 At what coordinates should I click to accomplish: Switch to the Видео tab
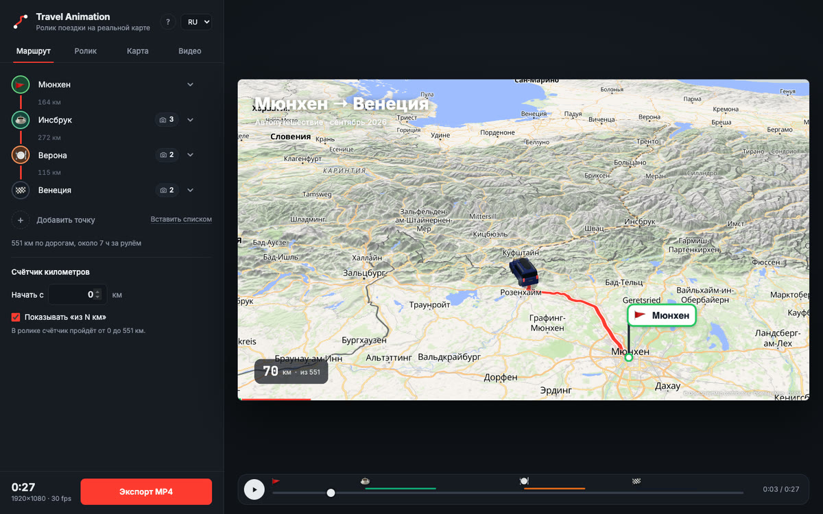[x=190, y=51]
